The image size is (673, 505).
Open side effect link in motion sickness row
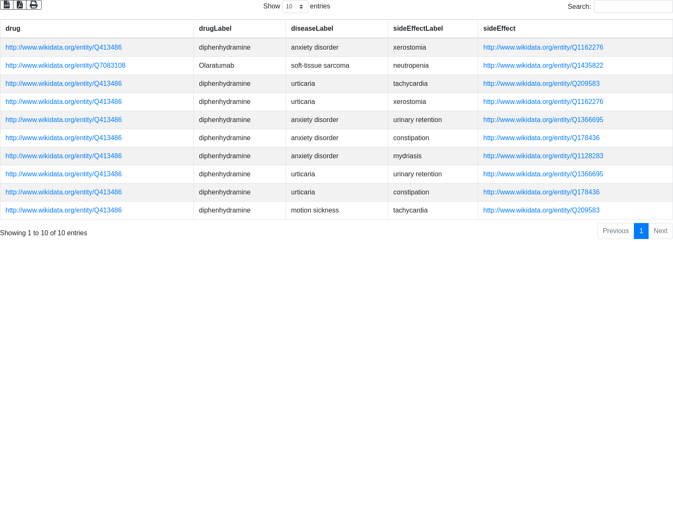[541, 210]
